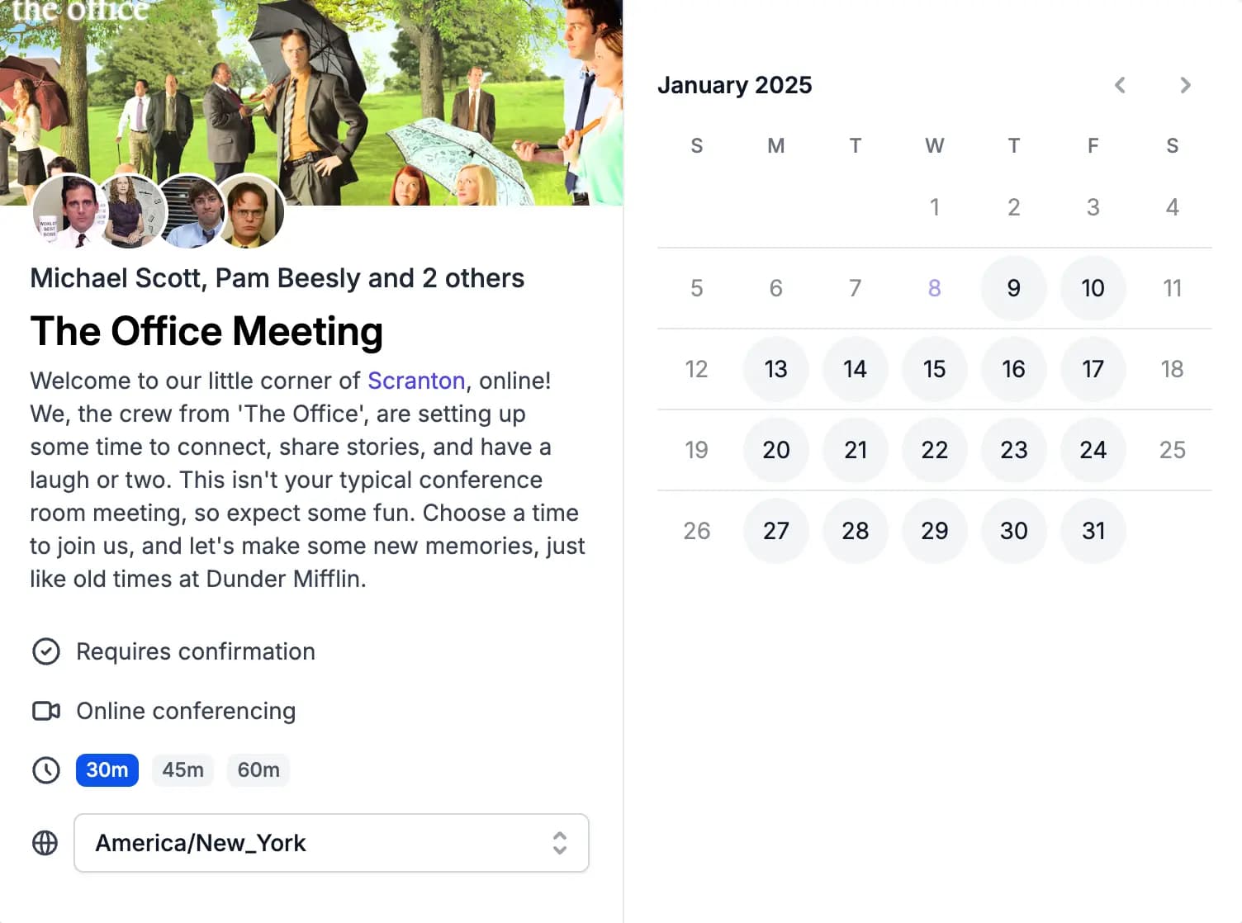Select January 17 as meeting date

1093,369
